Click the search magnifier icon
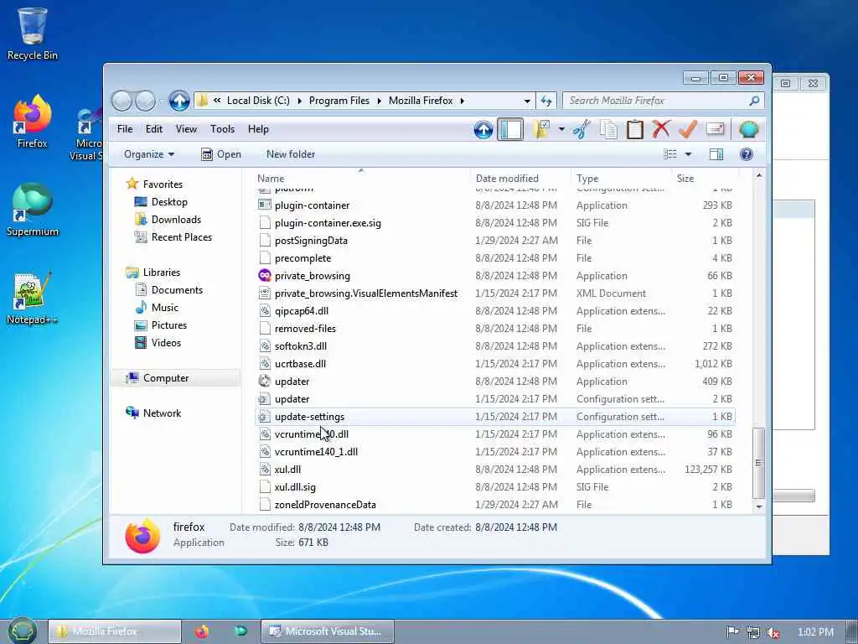 [x=754, y=101]
